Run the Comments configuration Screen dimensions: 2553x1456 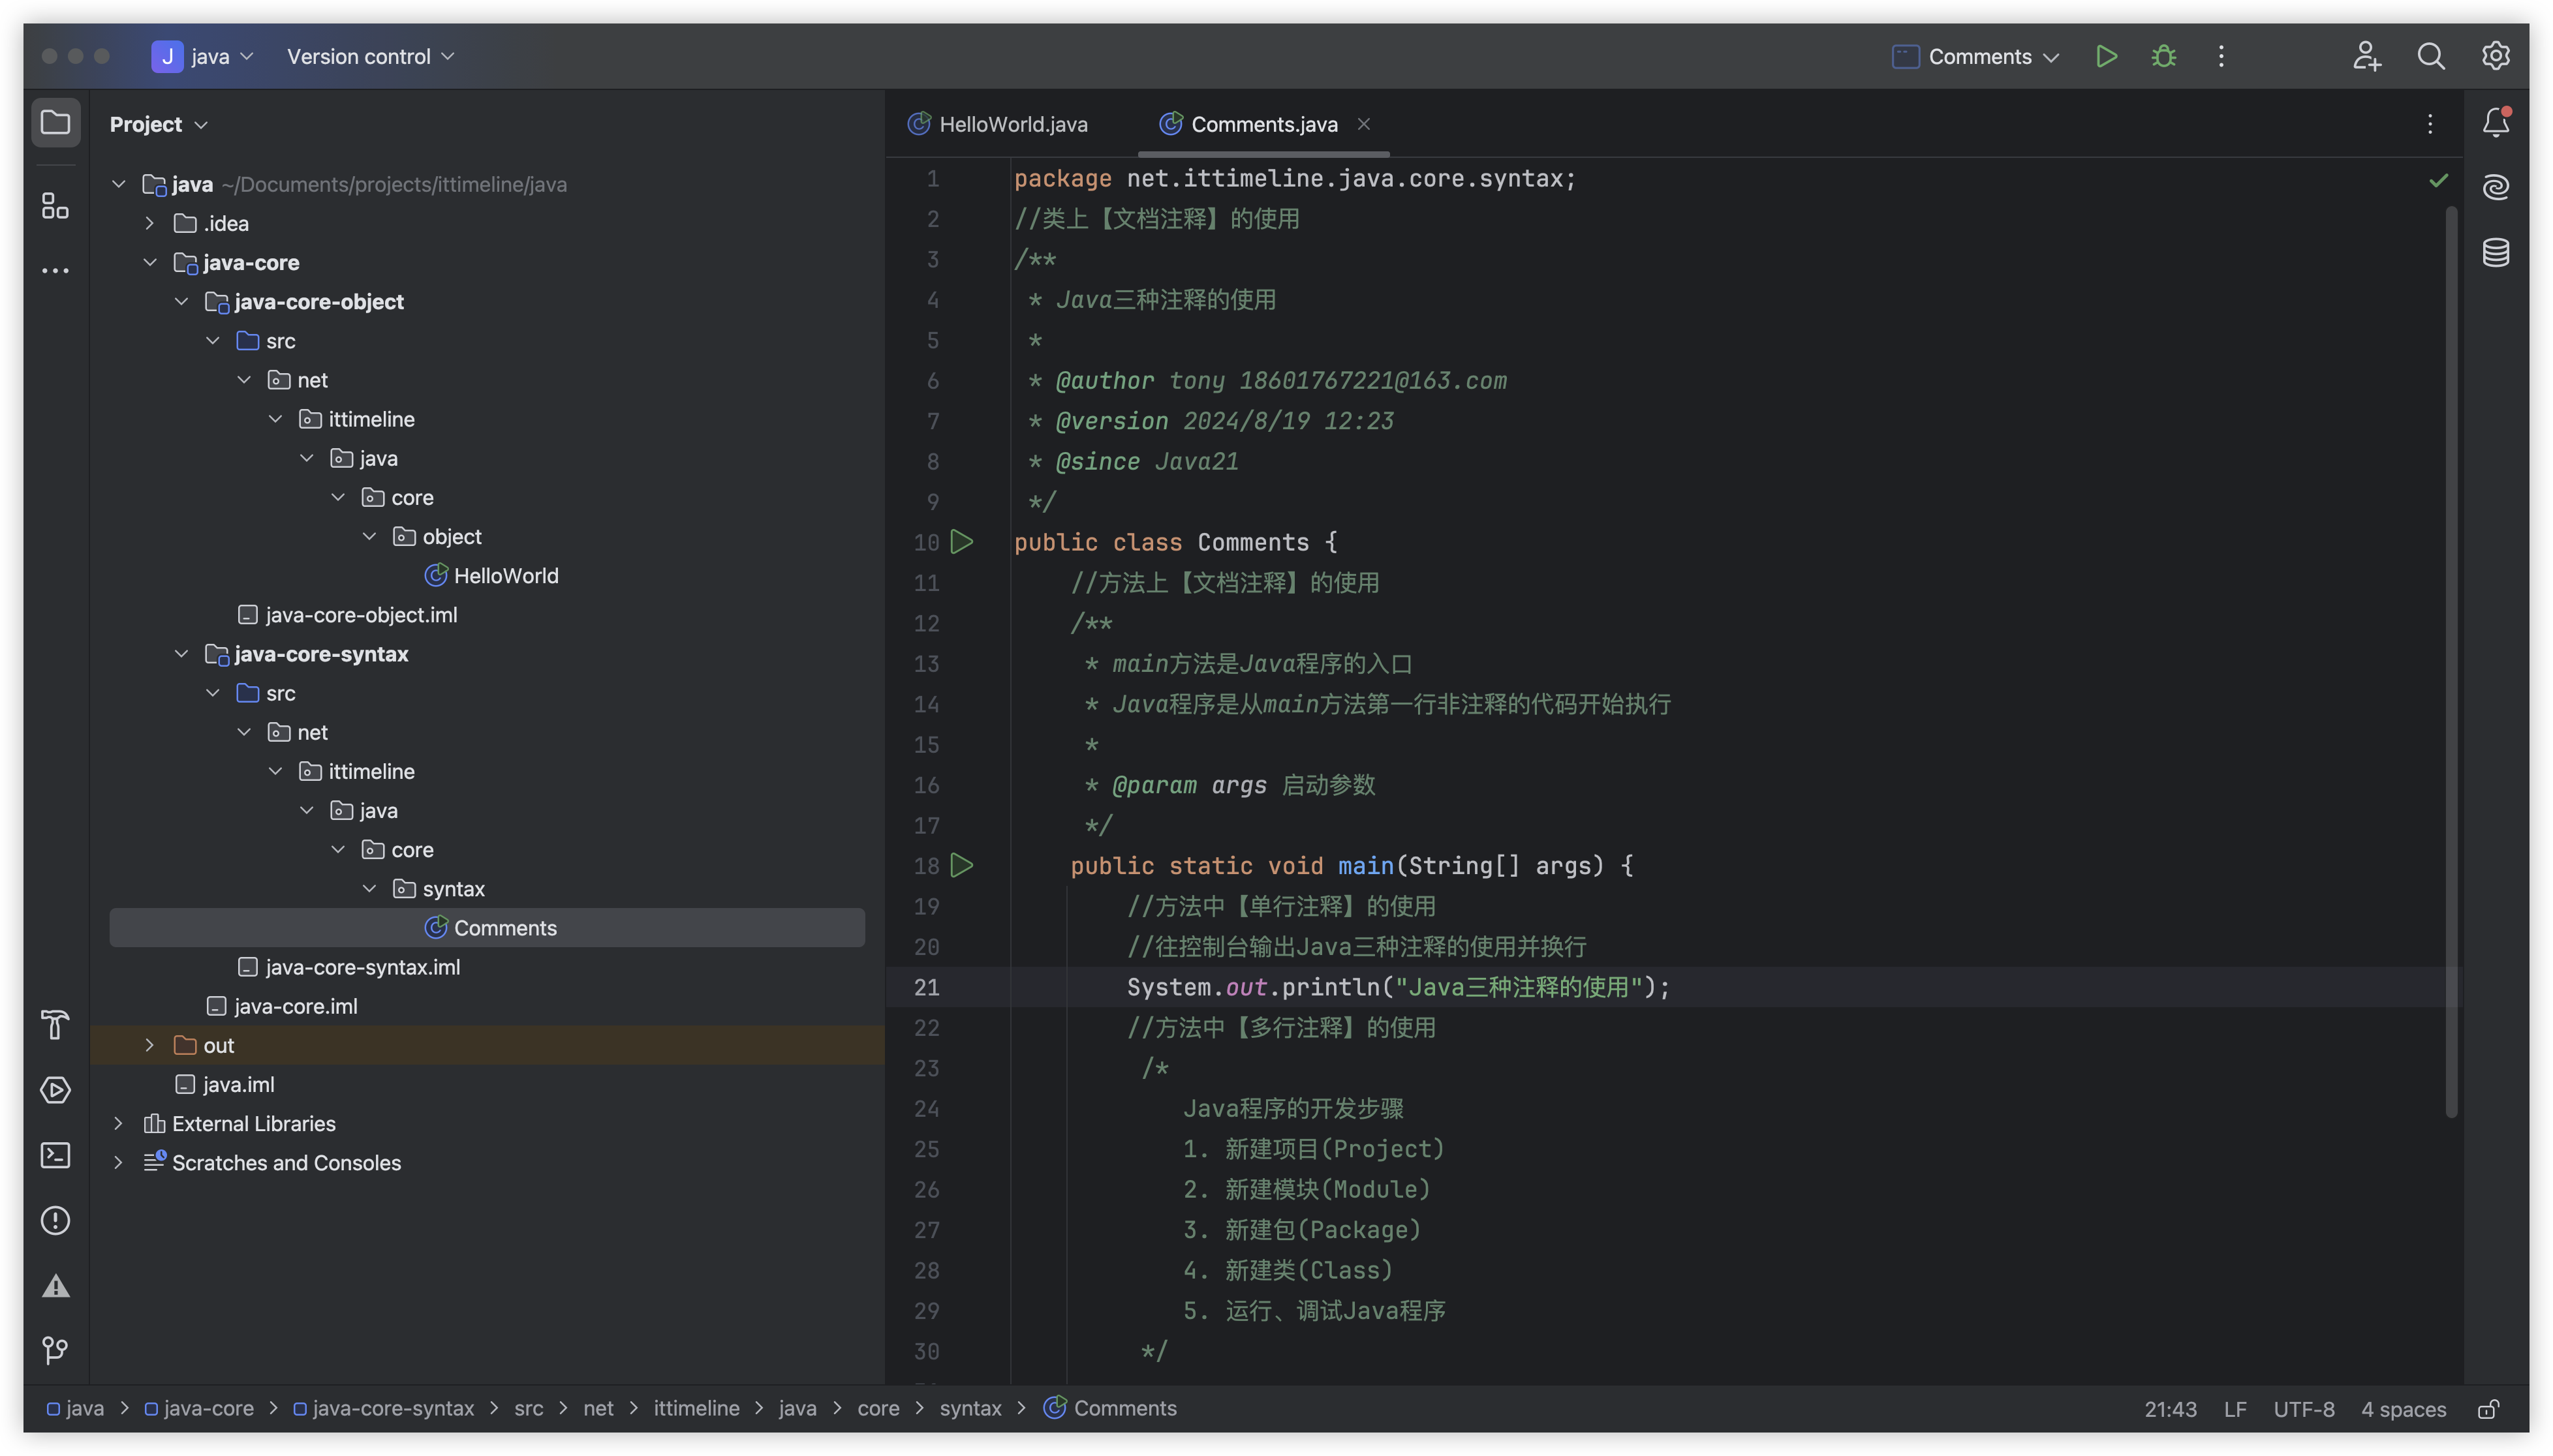(x=2106, y=56)
